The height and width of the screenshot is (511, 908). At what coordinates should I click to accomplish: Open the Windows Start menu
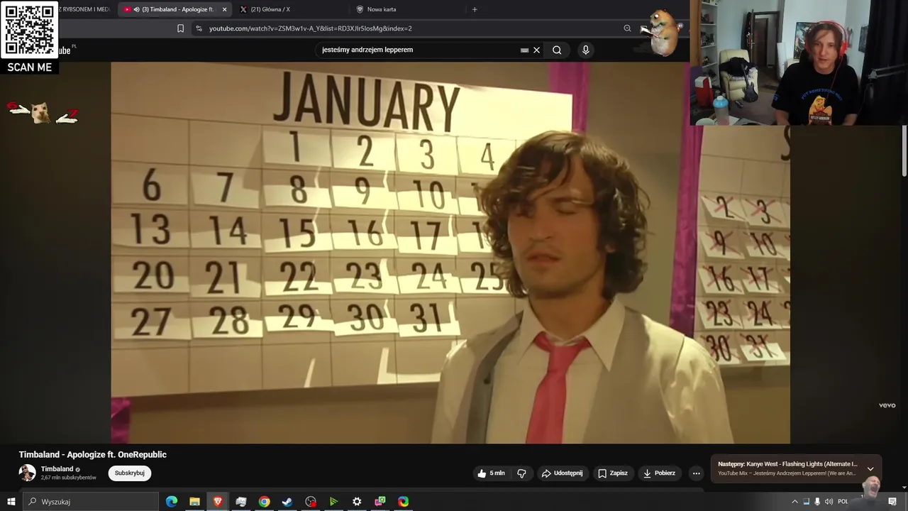tap(11, 502)
